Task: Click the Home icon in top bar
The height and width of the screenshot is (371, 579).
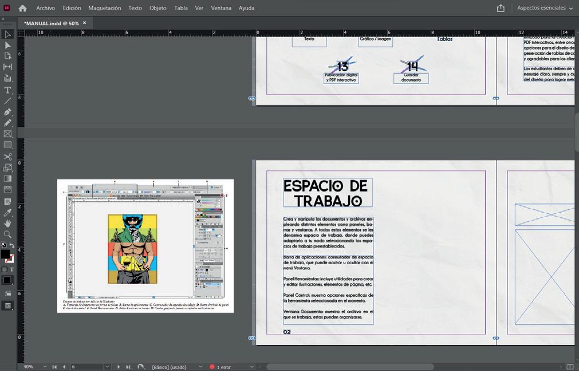Action: tap(22, 8)
